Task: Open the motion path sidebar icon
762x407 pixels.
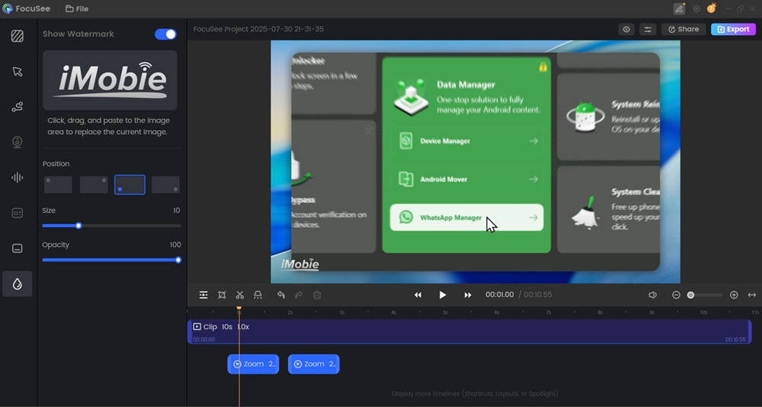Action: pyautogui.click(x=18, y=107)
